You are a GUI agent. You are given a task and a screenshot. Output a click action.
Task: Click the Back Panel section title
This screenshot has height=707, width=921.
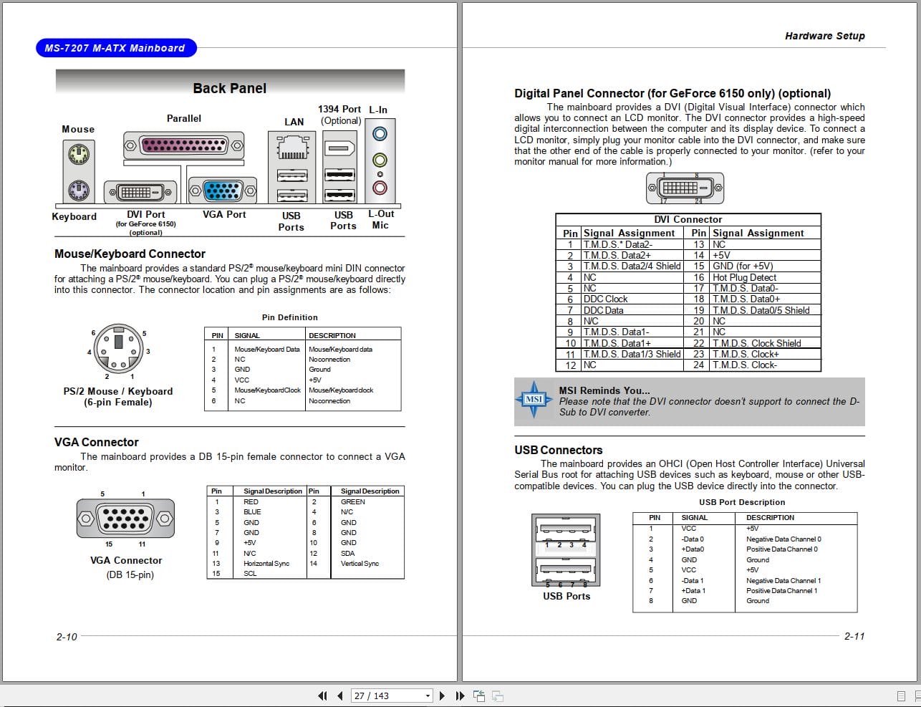click(230, 88)
